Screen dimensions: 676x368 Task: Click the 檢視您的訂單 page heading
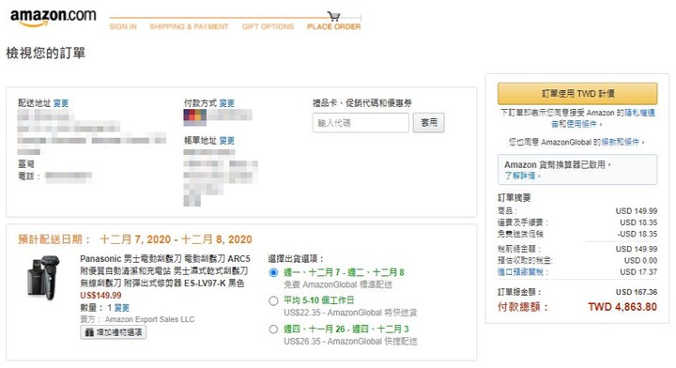pos(46,53)
